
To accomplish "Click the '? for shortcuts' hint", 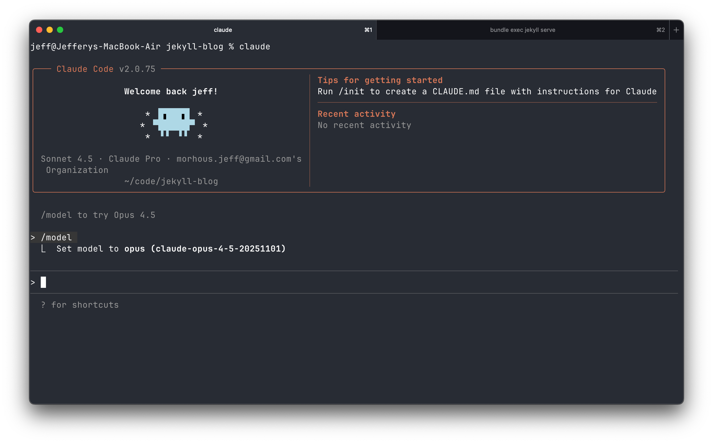I will click(x=80, y=305).
